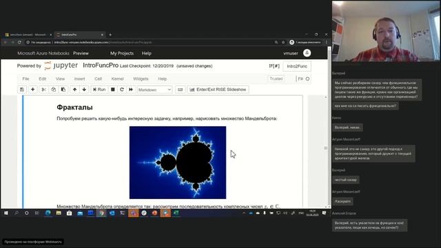Open a new browser tab

110,34
